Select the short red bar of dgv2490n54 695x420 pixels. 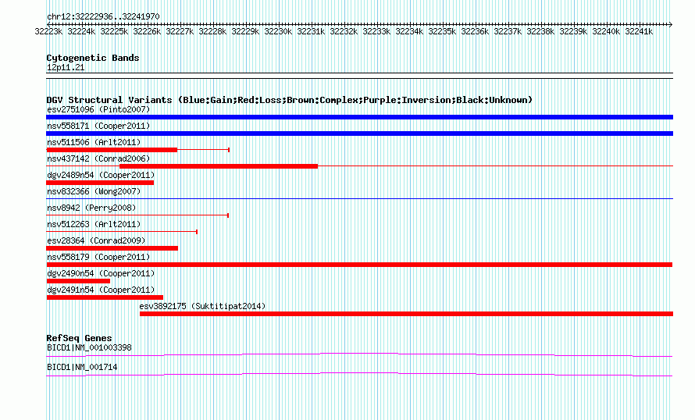click(x=78, y=281)
